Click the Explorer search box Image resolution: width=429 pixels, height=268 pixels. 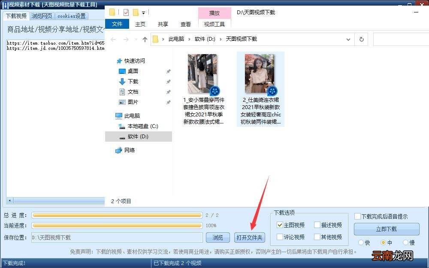coord(401,39)
